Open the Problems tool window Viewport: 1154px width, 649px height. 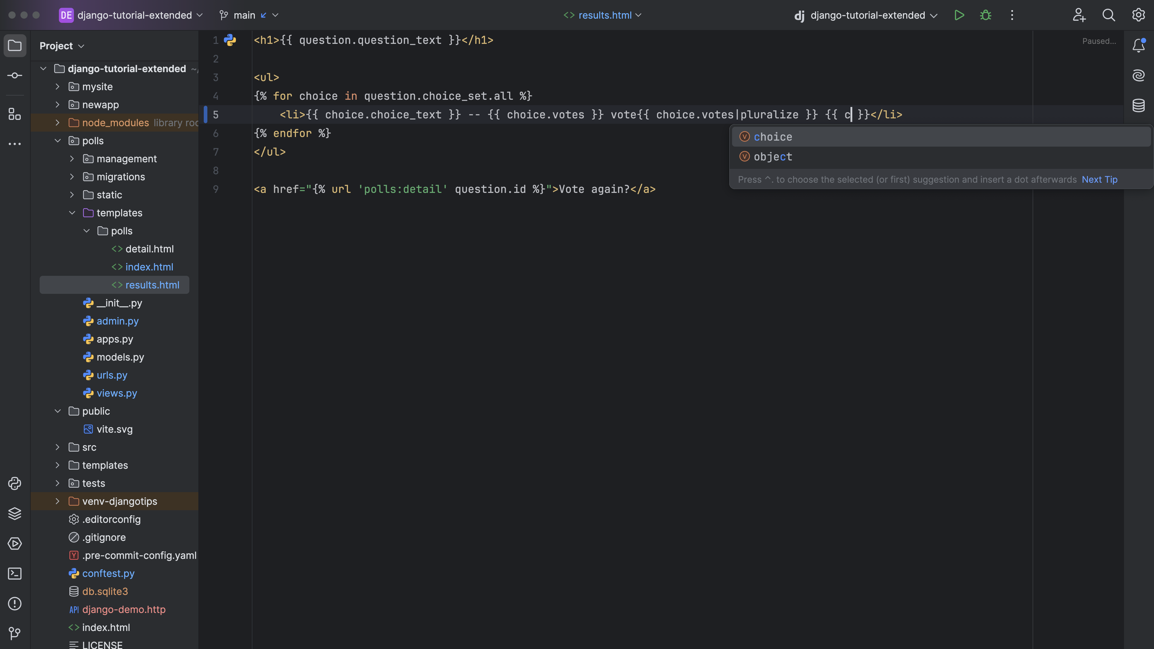(x=15, y=603)
